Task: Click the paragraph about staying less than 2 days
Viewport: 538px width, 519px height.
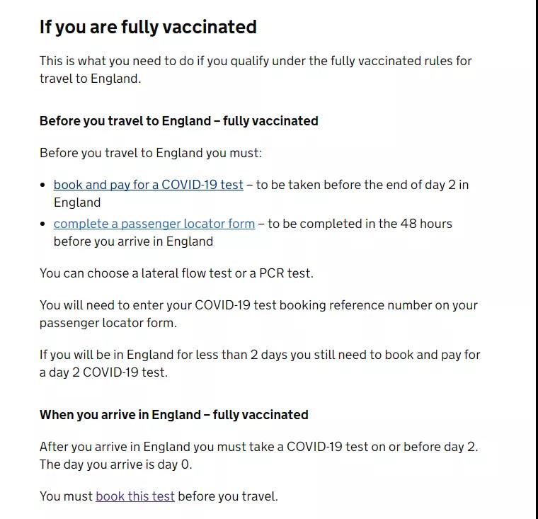Action: click(259, 355)
